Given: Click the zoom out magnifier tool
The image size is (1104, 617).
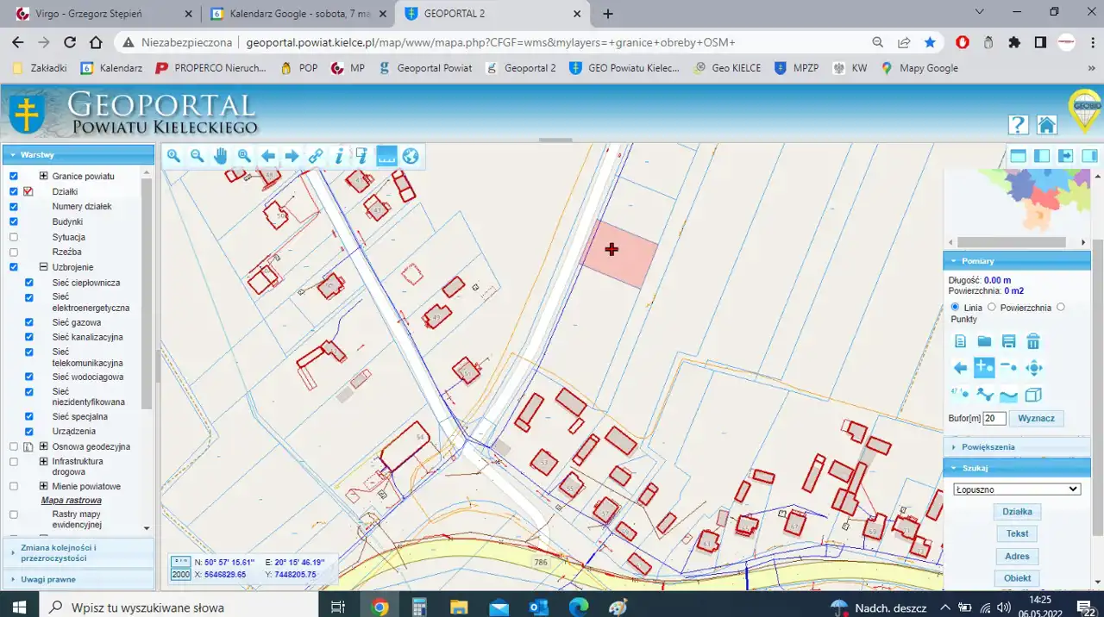Looking at the screenshot, I should [x=198, y=156].
